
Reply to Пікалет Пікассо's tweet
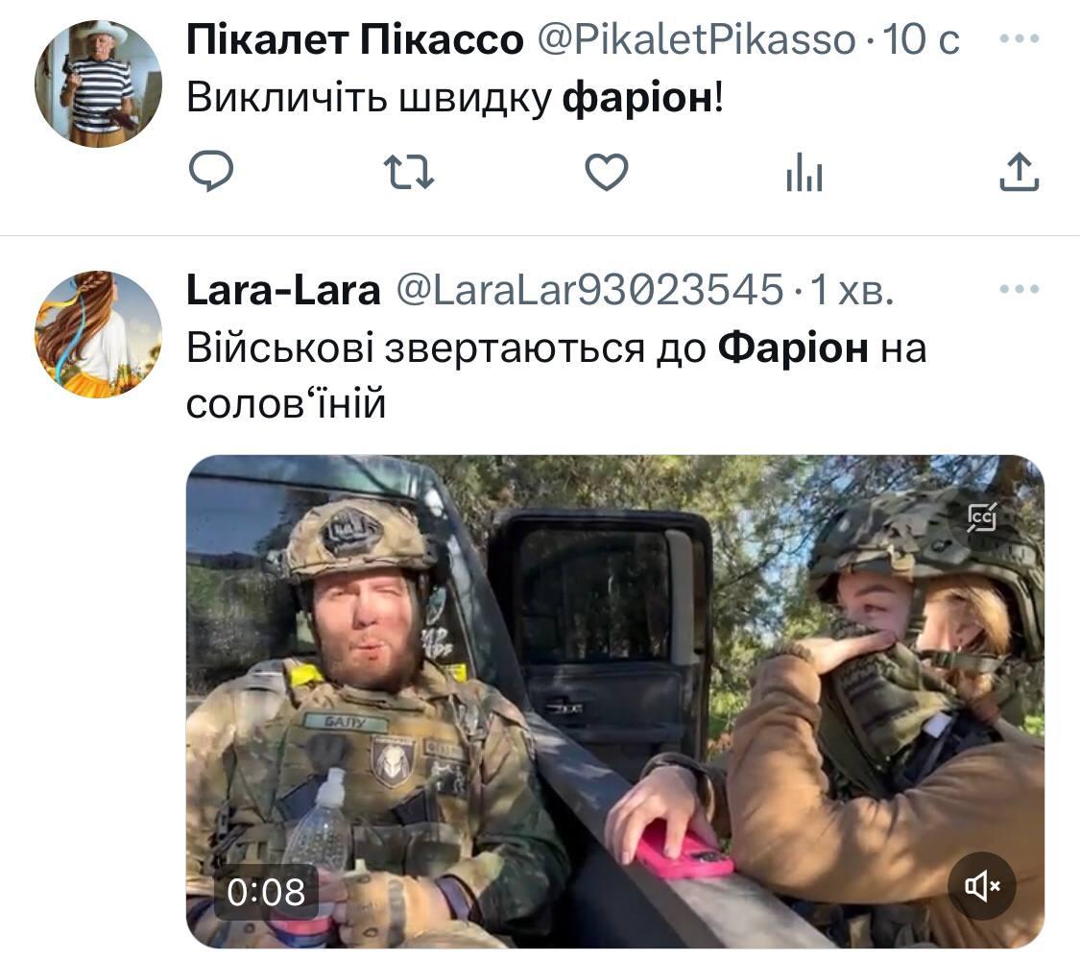[x=211, y=170]
